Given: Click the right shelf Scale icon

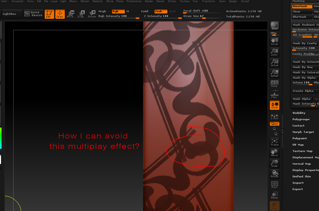Looking at the screenshot, I should [275, 163].
